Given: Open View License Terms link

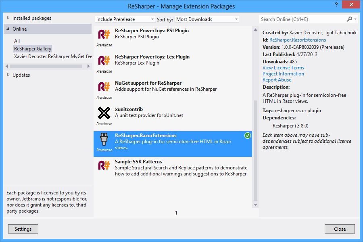Looking at the screenshot, I should point(284,68).
